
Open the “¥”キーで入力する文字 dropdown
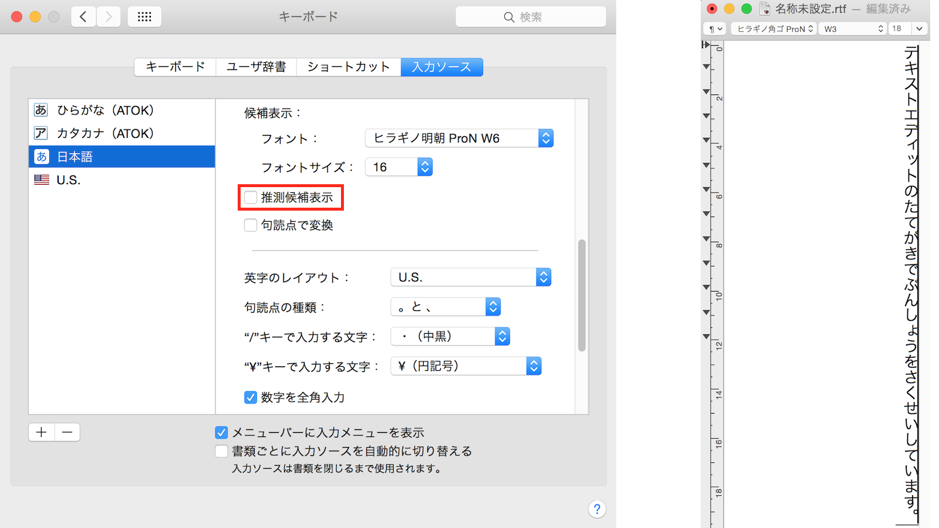click(x=466, y=366)
